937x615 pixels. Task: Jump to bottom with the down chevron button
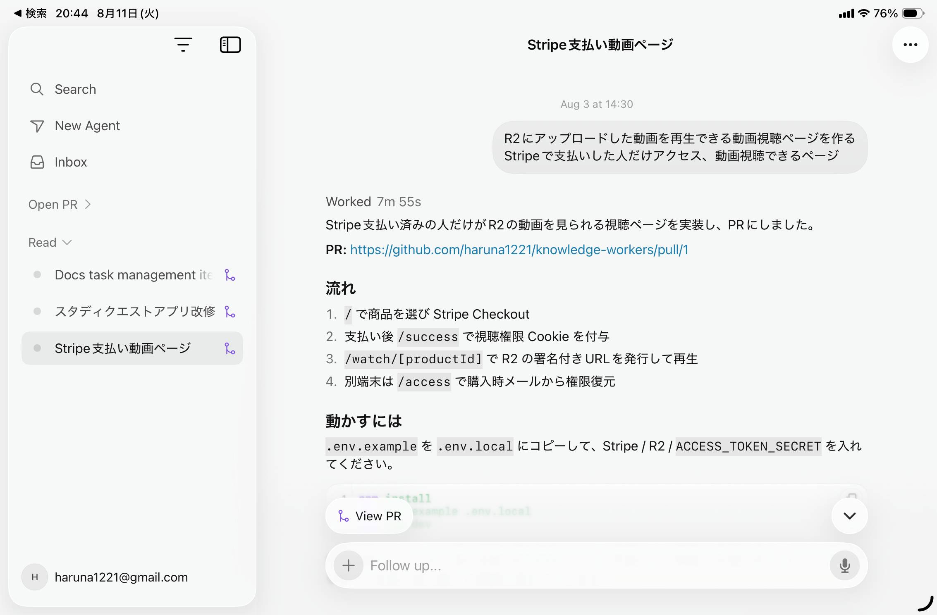pos(849,516)
